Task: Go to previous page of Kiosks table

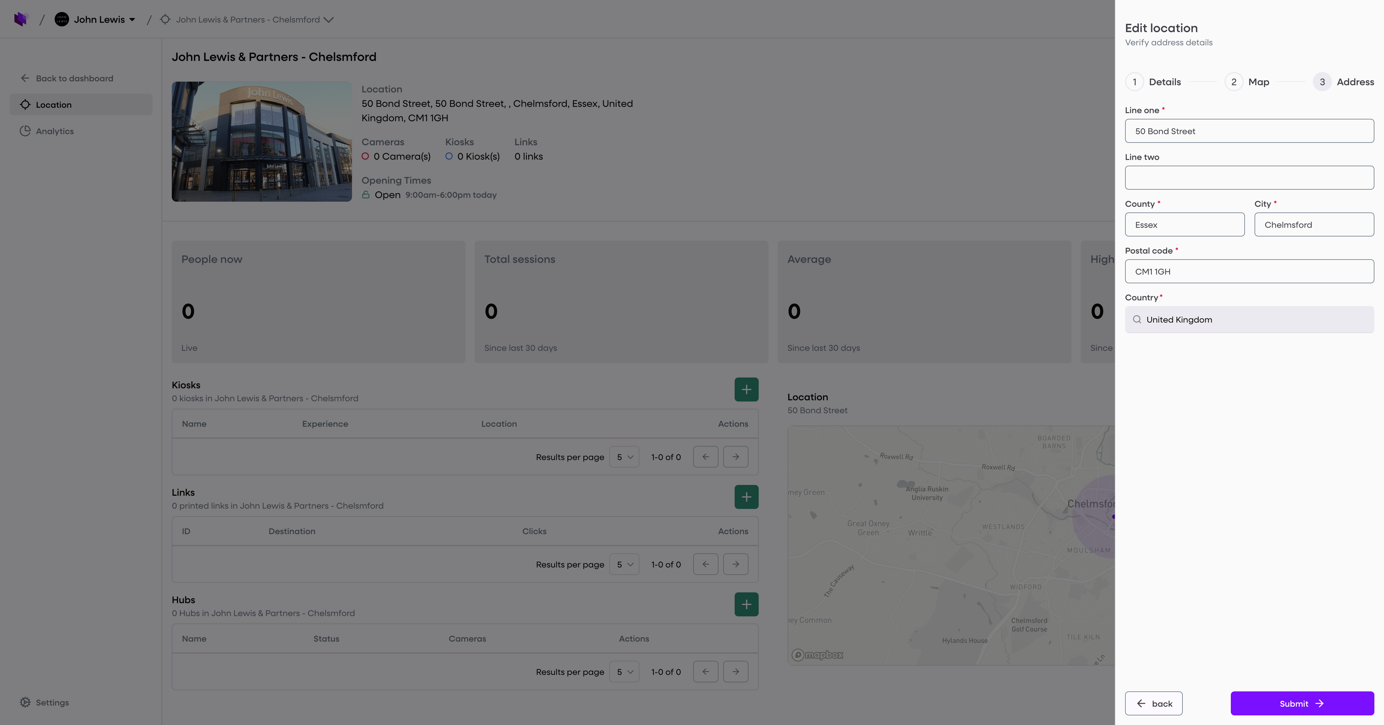Action: coord(706,457)
